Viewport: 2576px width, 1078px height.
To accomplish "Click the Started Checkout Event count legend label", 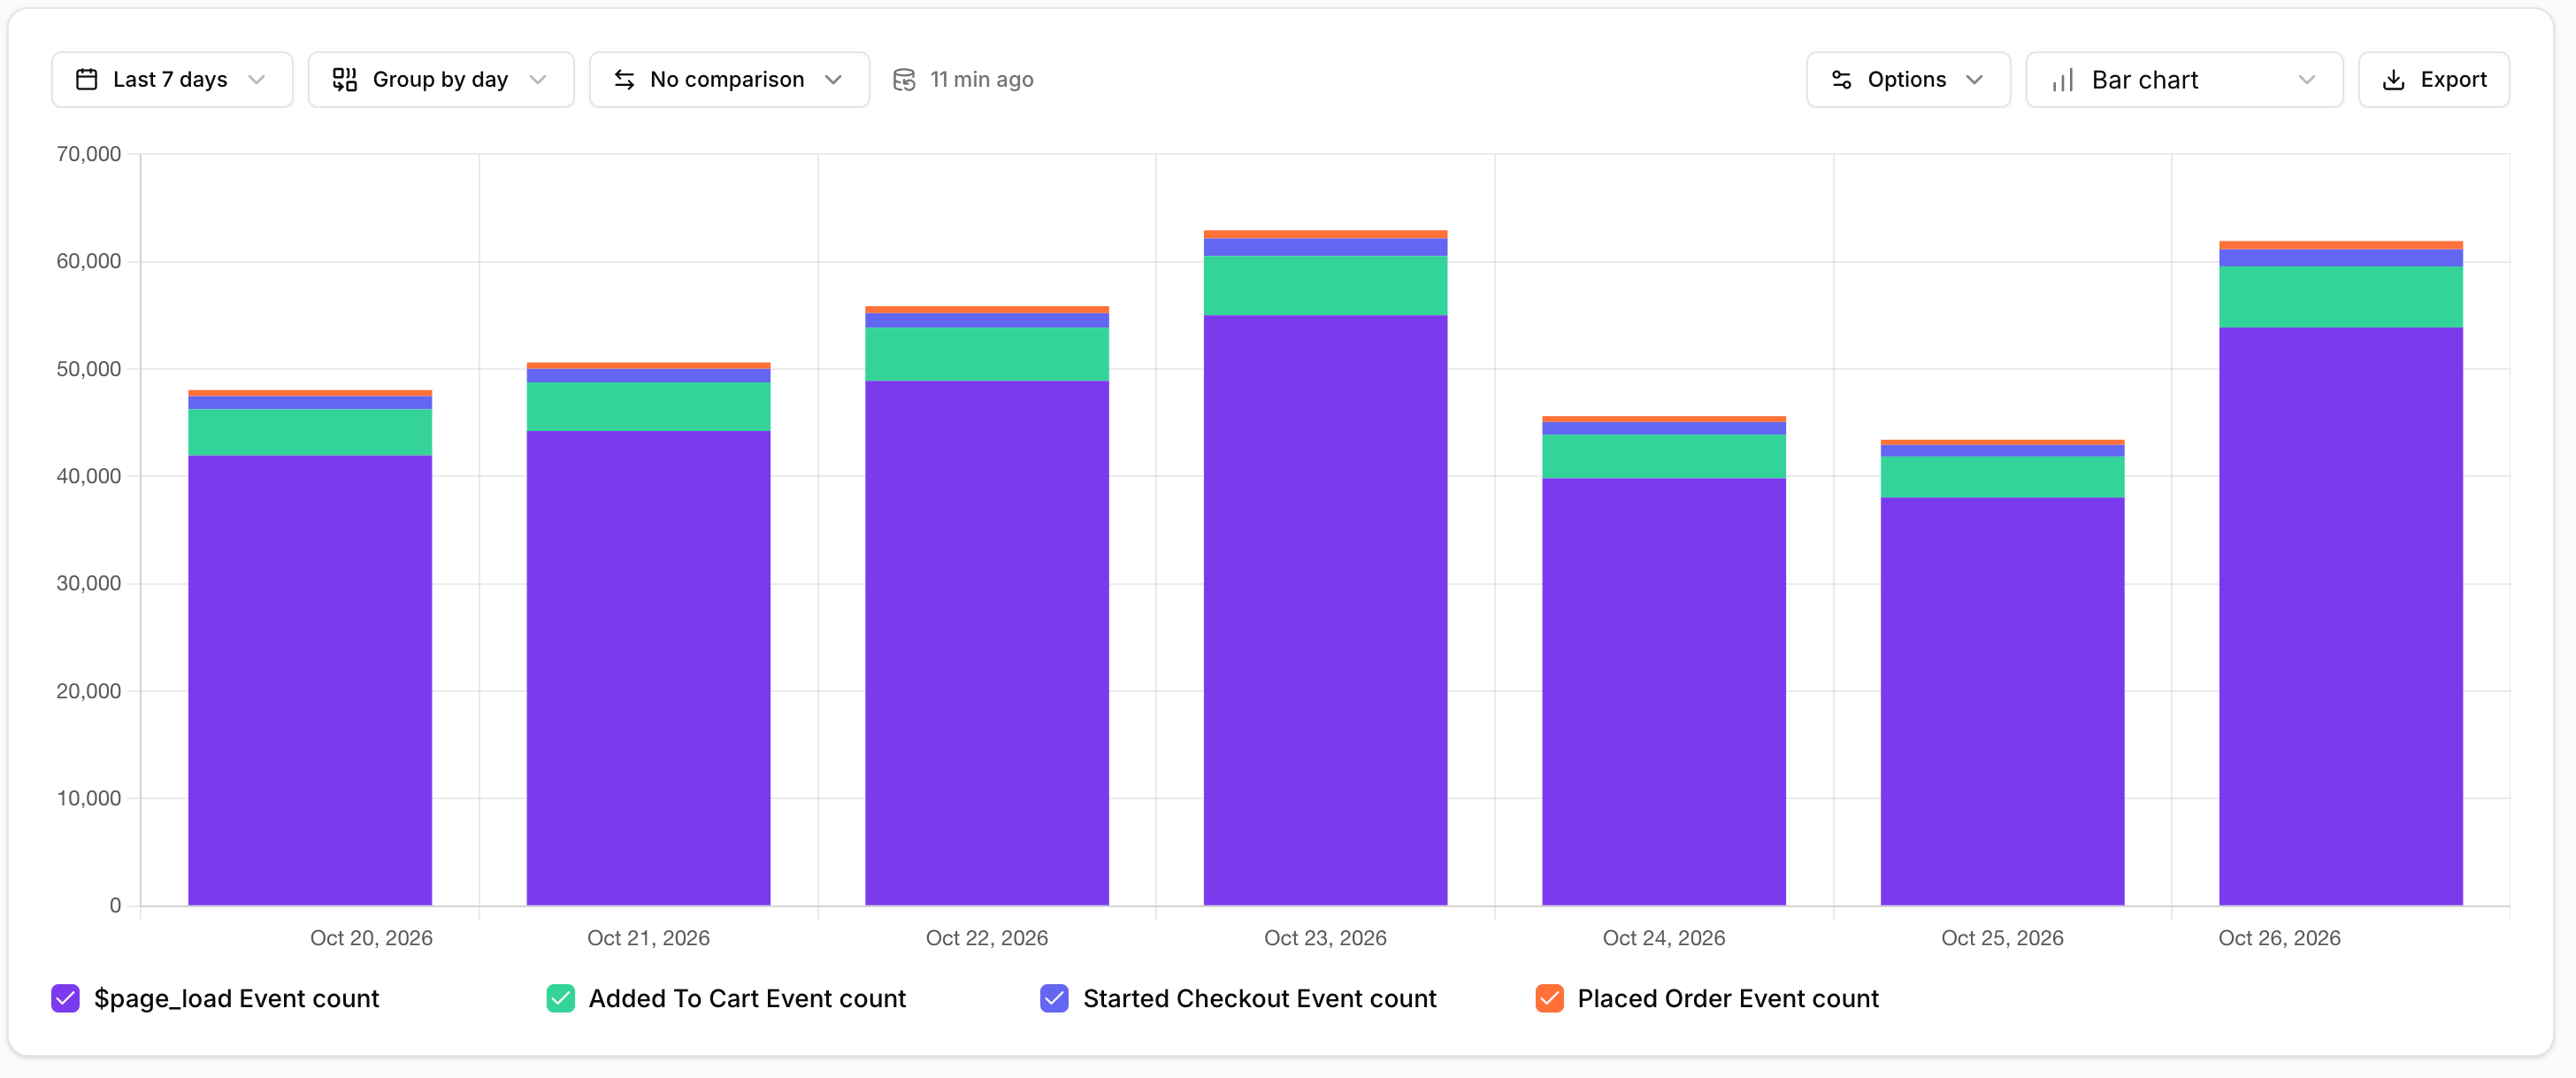I will (x=1259, y=998).
